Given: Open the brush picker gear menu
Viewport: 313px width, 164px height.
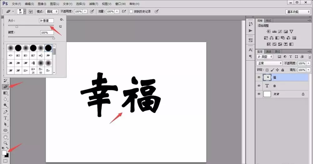Looking at the screenshot, I should [61, 19].
